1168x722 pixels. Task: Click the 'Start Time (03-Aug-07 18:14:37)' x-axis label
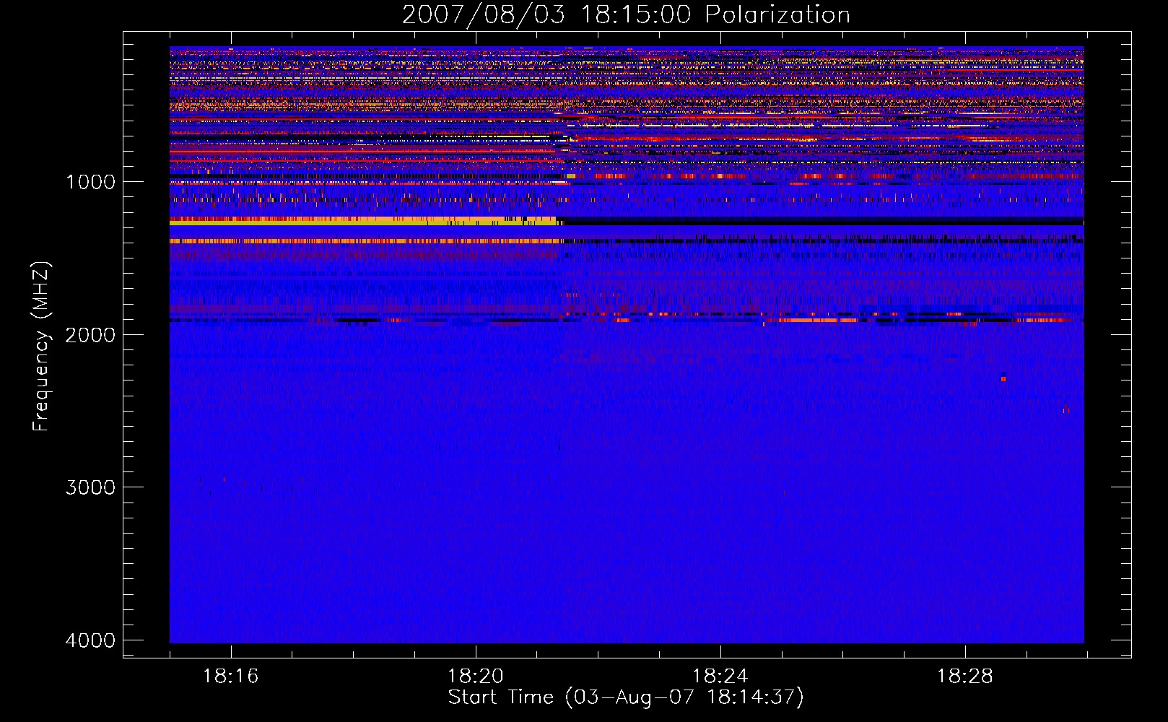626,697
